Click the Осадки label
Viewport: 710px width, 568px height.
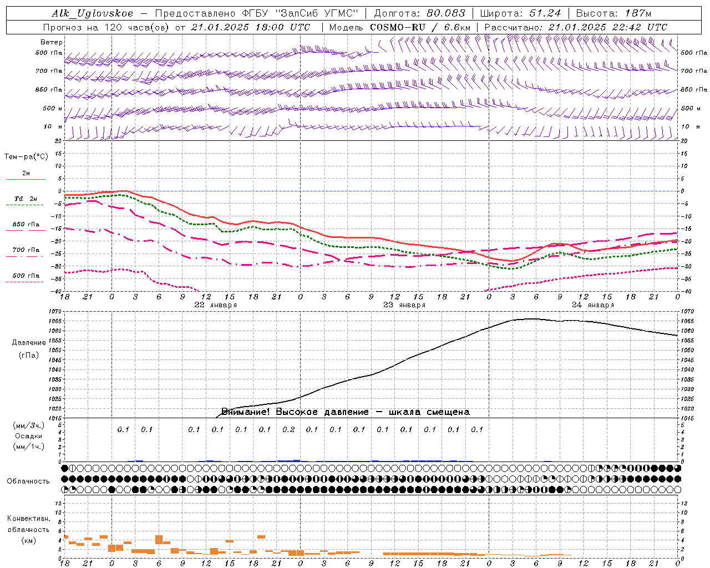click(x=29, y=436)
